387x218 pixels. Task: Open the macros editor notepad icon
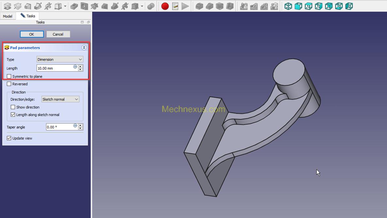175,6
